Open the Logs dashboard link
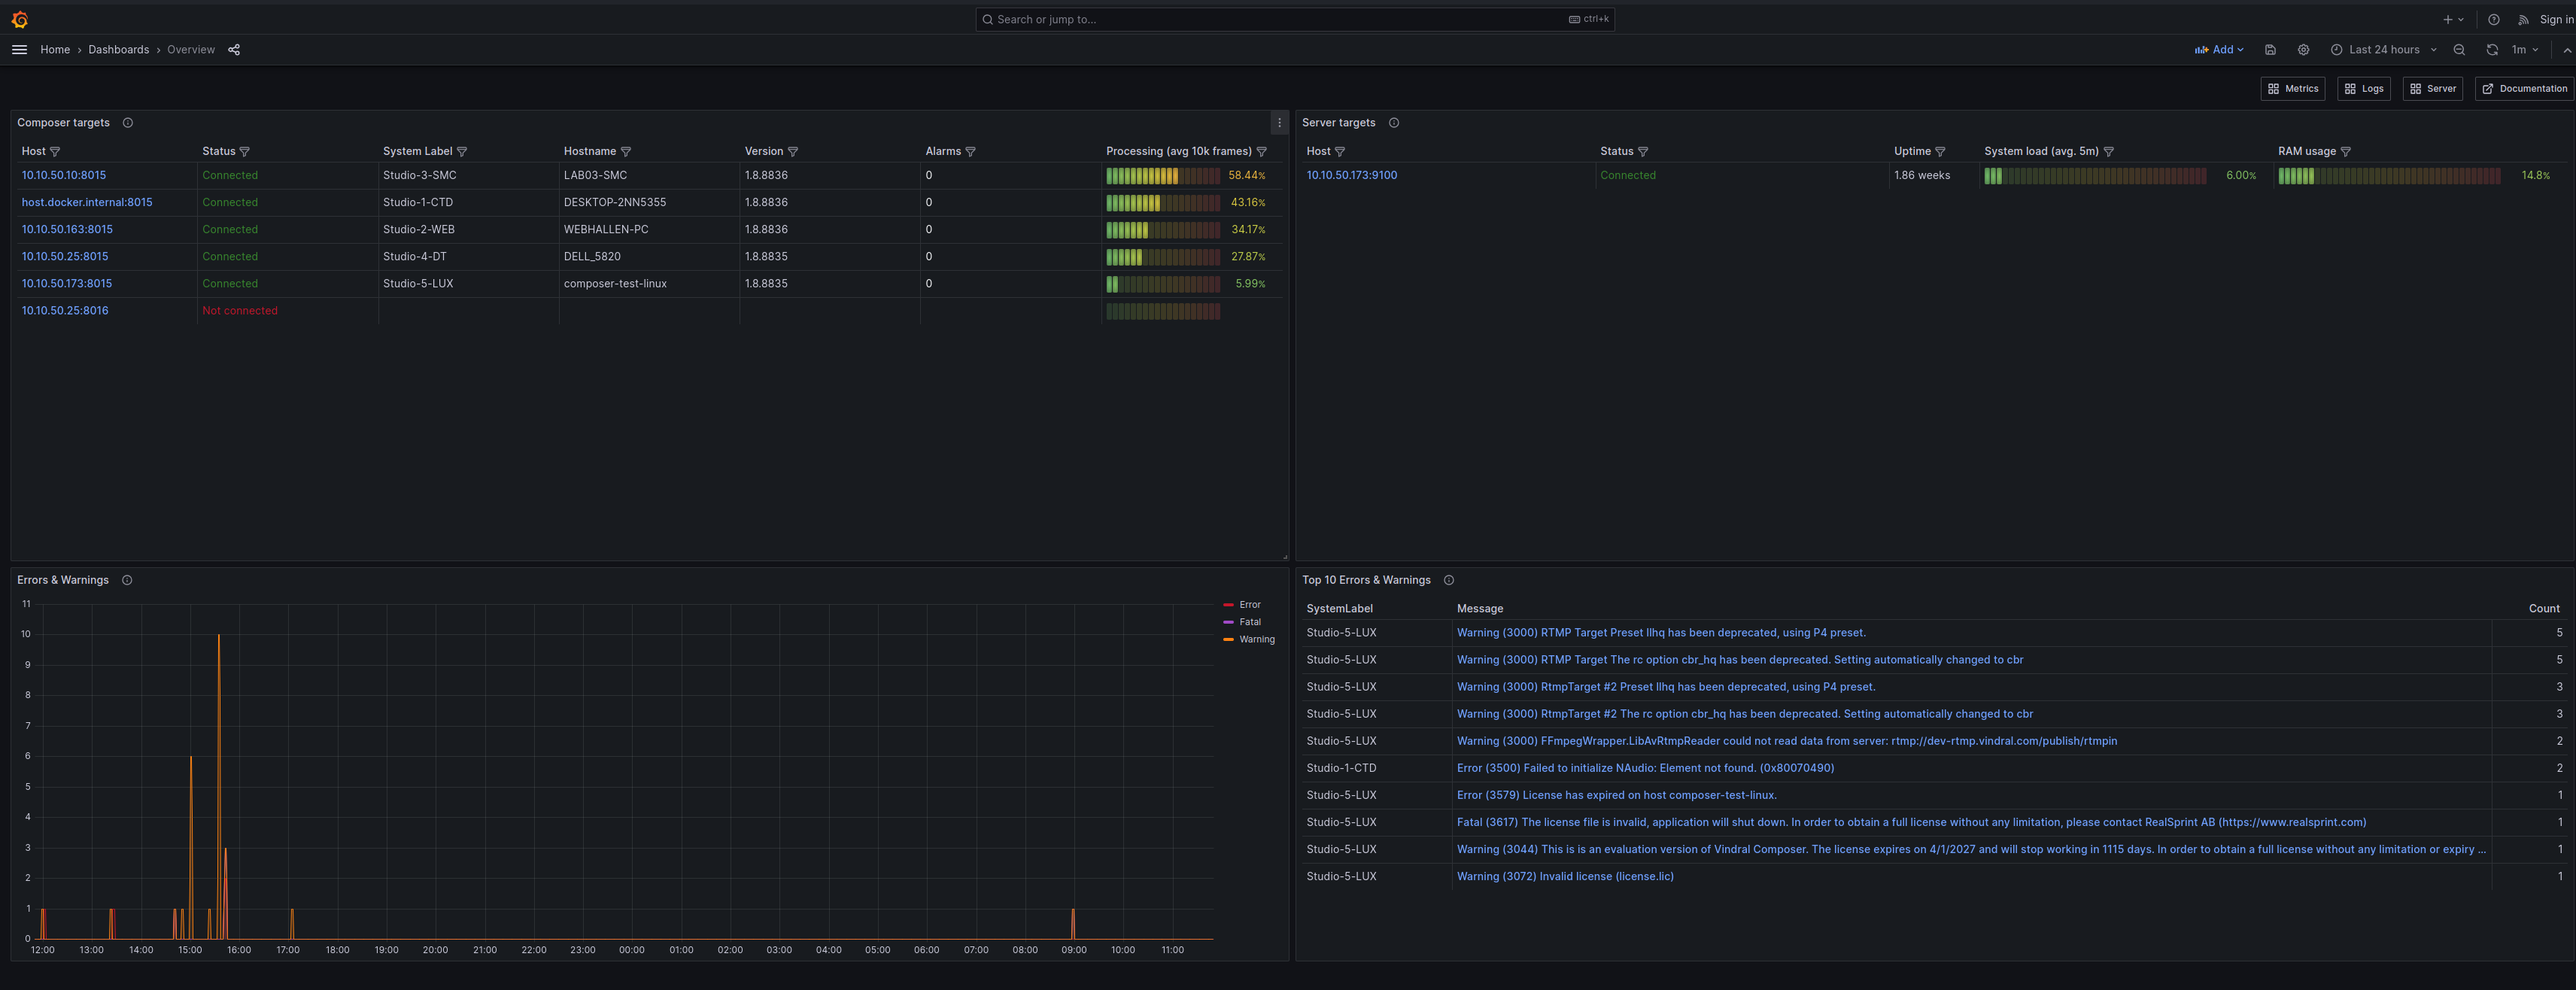Image resolution: width=2576 pixels, height=990 pixels. (2363, 88)
